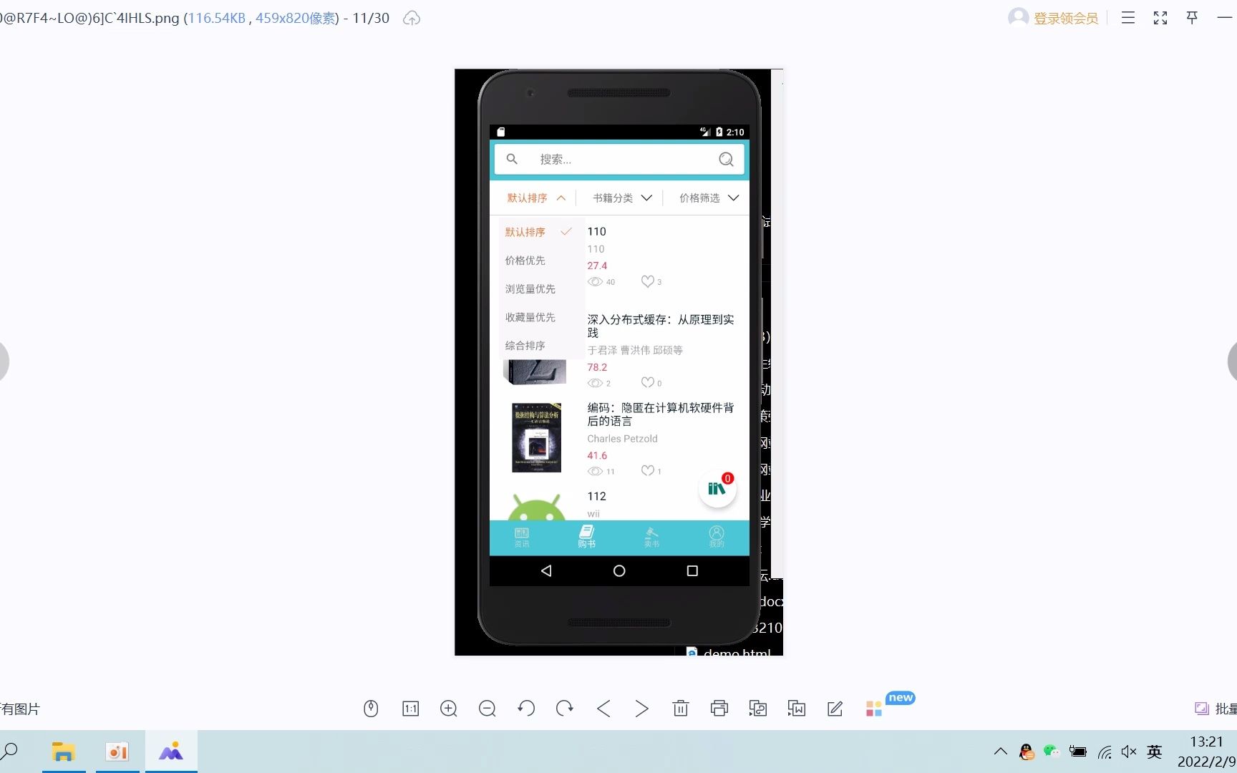Open the convert-to-Word tool icon
Screen dimensions: 1237x773
(796, 708)
